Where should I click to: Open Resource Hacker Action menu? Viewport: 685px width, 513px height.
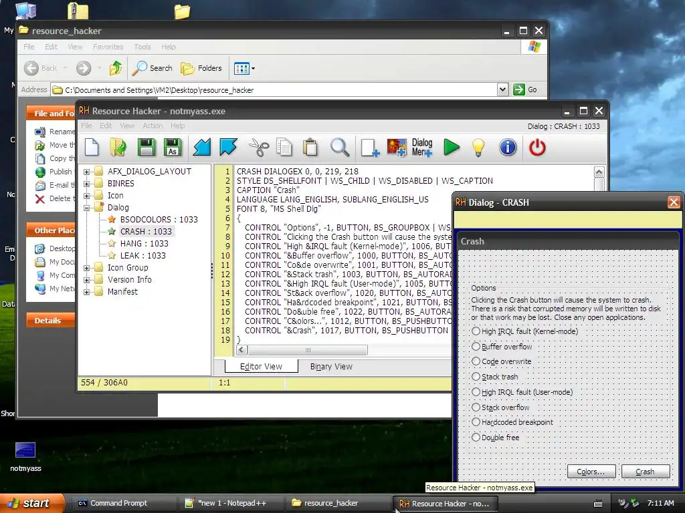pos(153,126)
